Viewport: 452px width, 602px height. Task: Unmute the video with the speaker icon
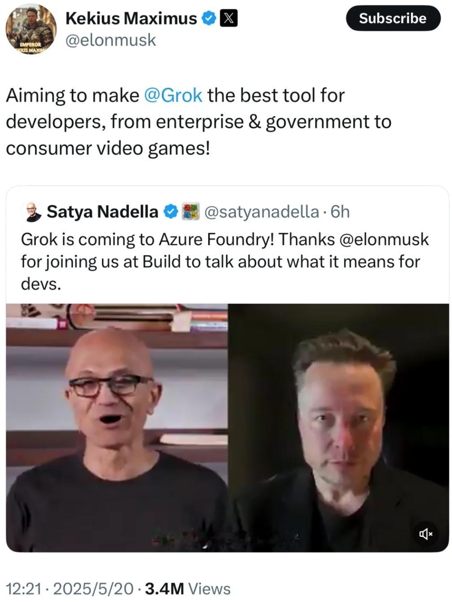click(426, 533)
